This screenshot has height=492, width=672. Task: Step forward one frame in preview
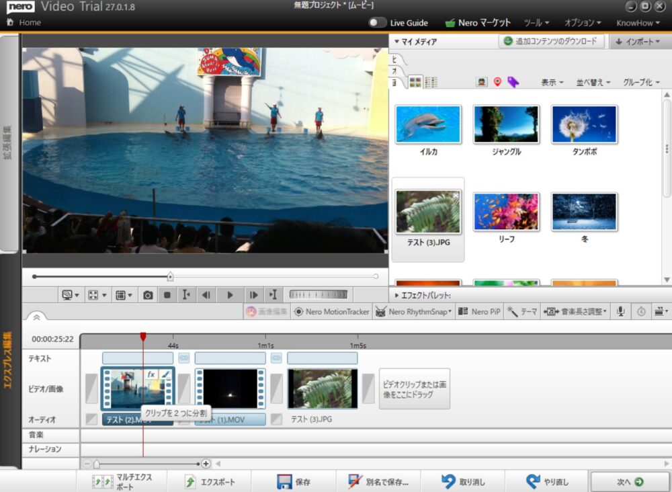tap(254, 295)
